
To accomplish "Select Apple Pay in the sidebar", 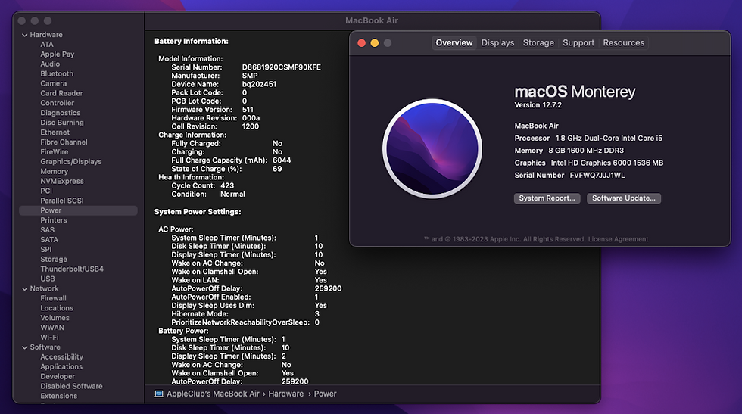I will point(58,54).
